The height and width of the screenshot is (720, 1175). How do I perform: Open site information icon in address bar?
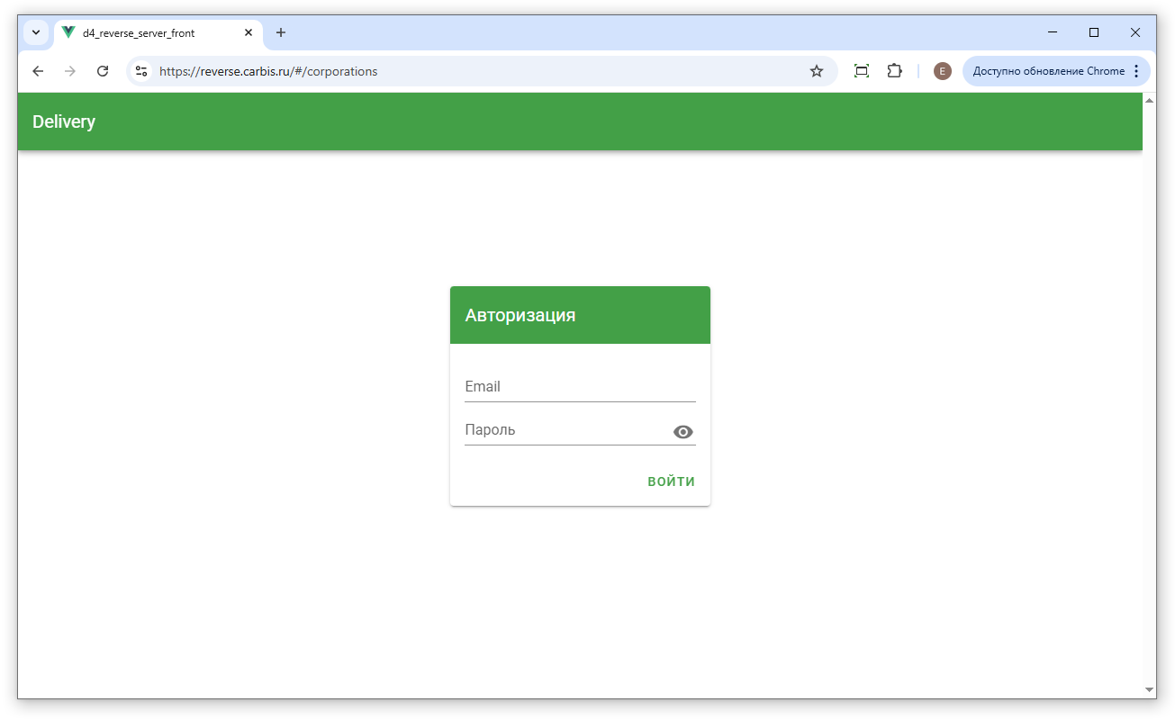coord(141,71)
